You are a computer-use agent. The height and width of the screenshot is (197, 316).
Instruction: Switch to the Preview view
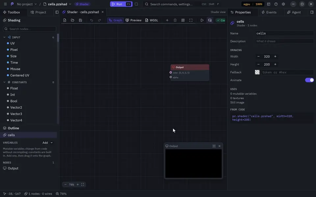pos(133,20)
